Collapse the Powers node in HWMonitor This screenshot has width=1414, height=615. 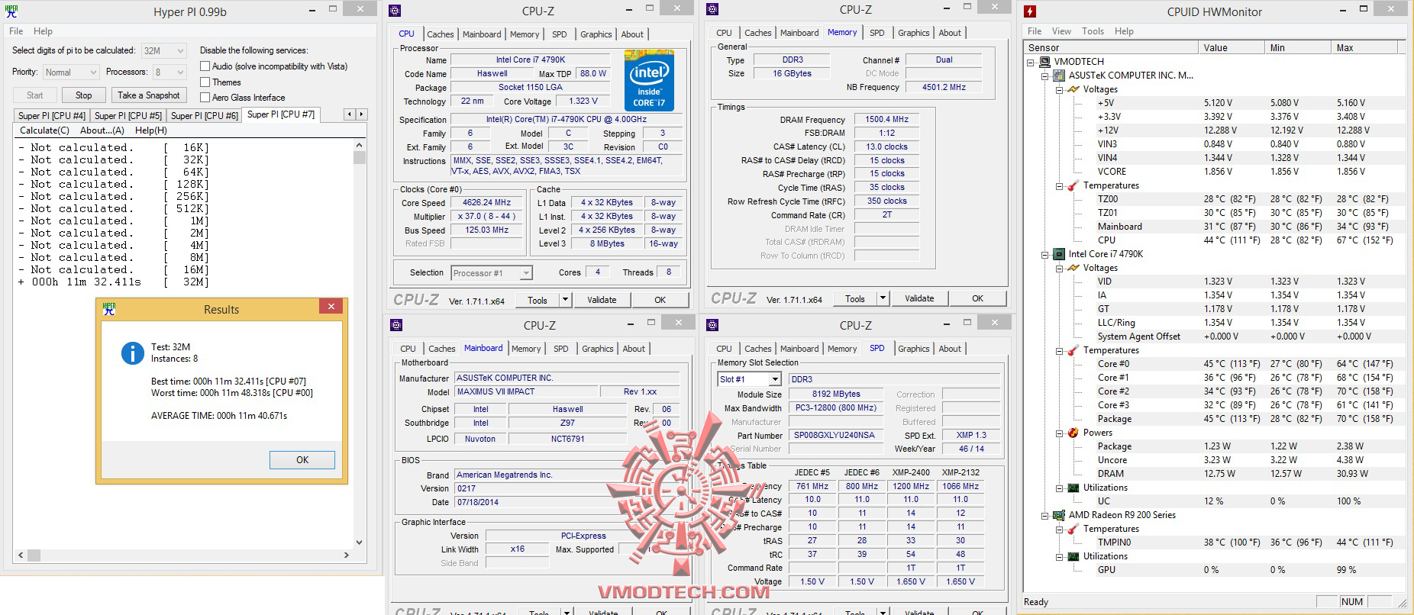click(x=1060, y=433)
